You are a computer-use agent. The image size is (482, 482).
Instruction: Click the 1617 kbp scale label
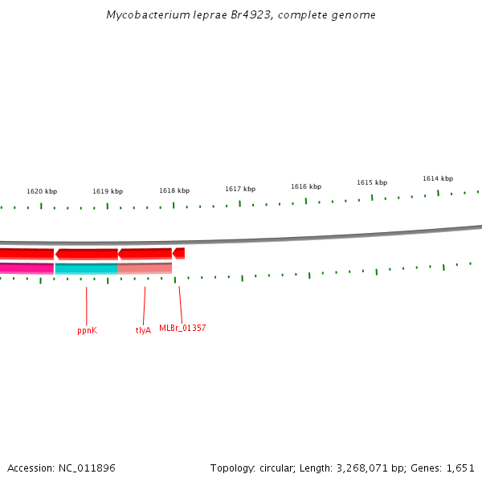point(240,189)
